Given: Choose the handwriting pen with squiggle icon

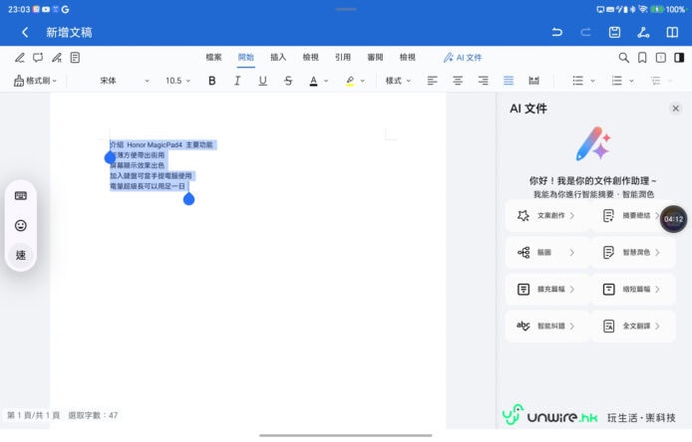Looking at the screenshot, I should click(x=57, y=58).
